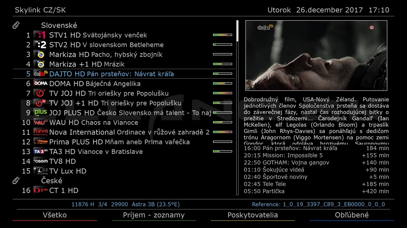Image resolution: width=407 pixels, height=228 pixels.
Task: Select Mňam aneb Prima vařečka row
Action: [124, 142]
